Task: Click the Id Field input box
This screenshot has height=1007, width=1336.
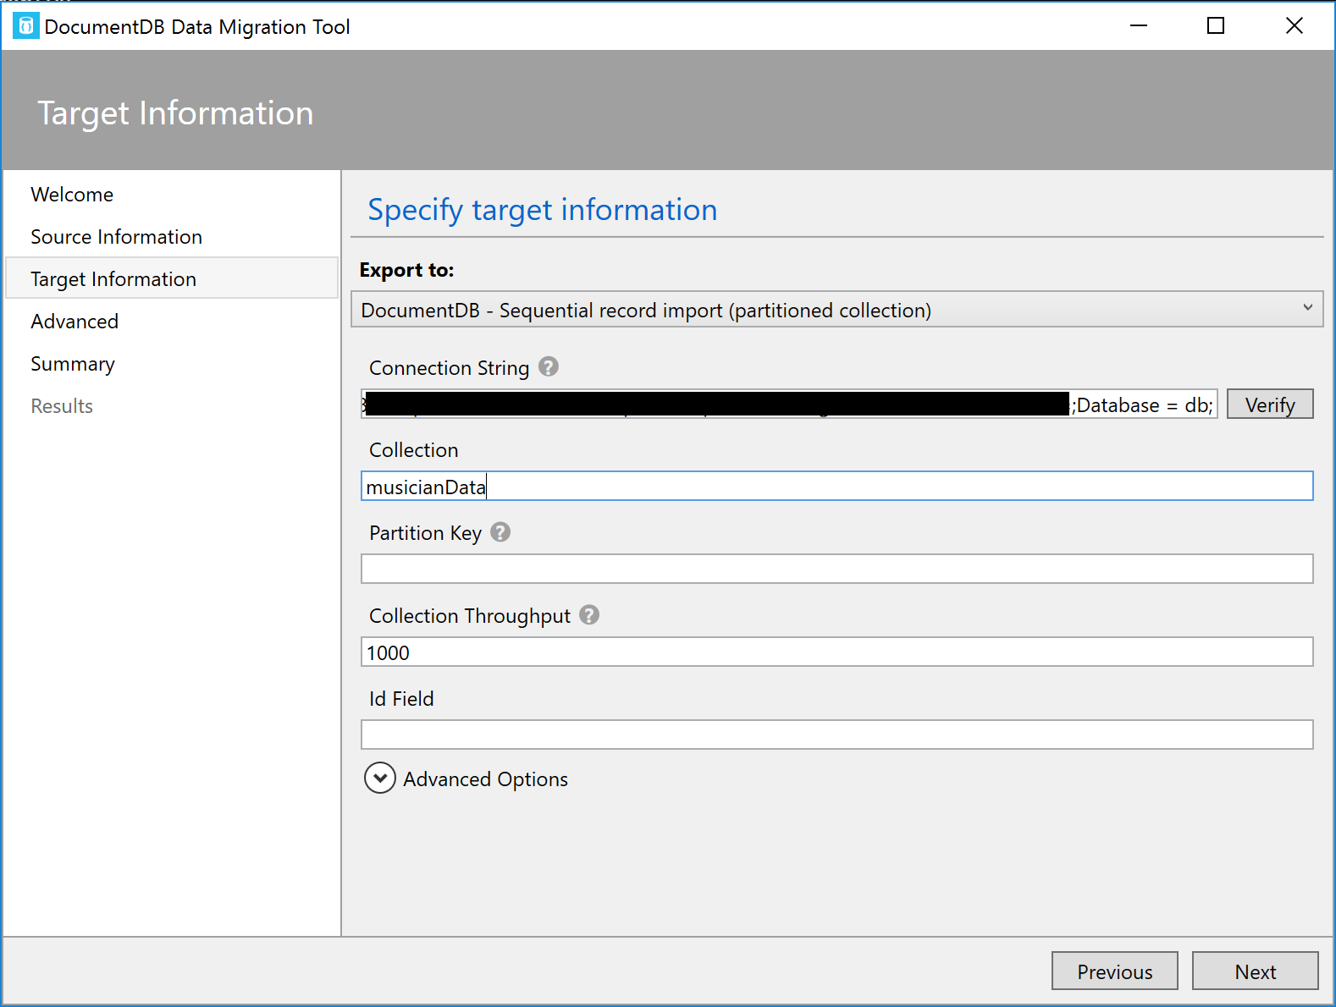Action: (836, 735)
